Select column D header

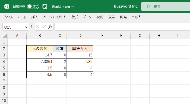tap(80, 36)
